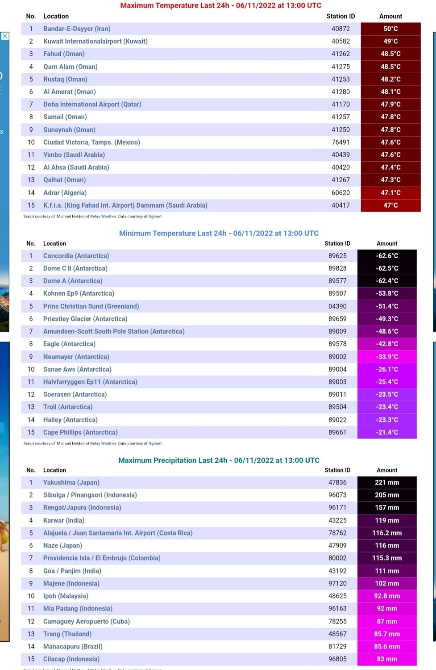Click Station ID header in Minimum Temperature table
The image size is (436, 670).
(x=337, y=243)
